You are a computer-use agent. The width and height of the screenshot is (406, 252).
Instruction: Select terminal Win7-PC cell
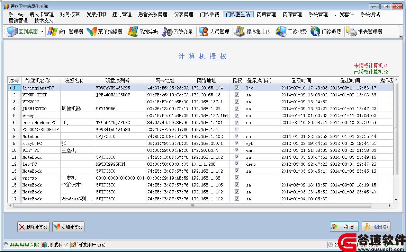pos(40,150)
